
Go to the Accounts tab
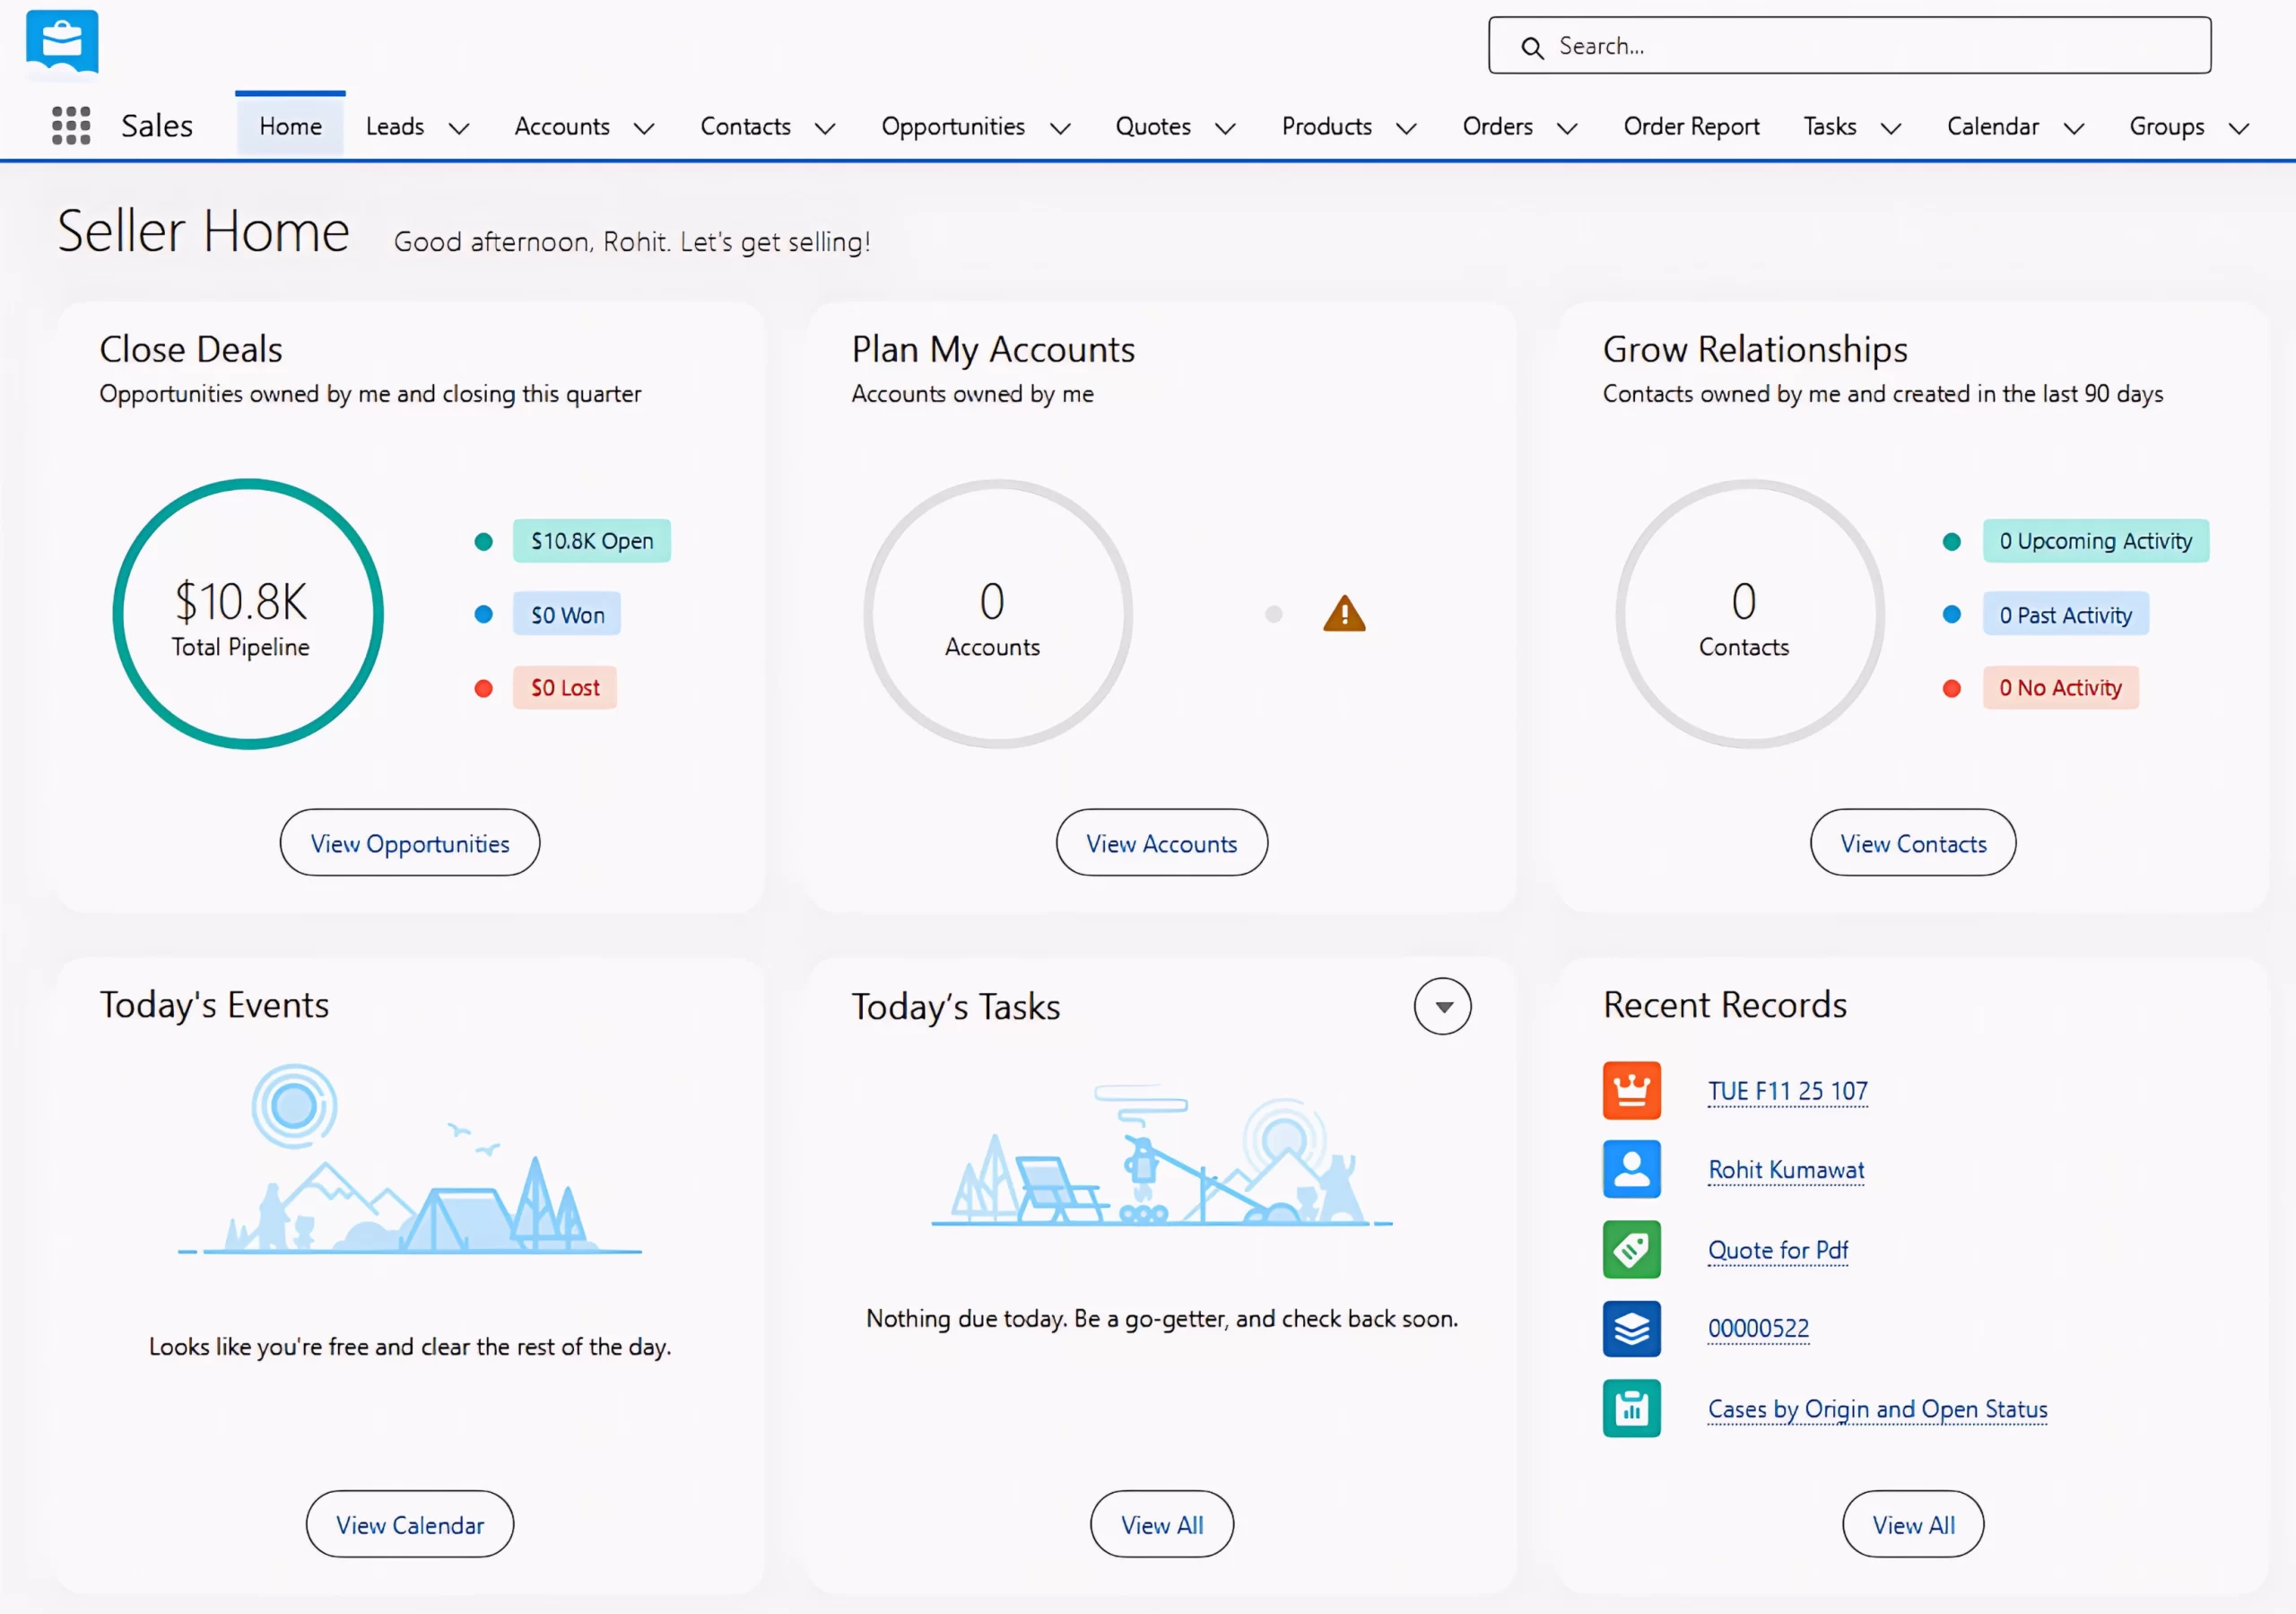(562, 127)
